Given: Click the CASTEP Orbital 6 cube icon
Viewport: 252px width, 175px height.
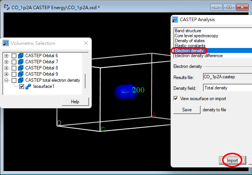Looking at the screenshot, I should tap(21, 56).
